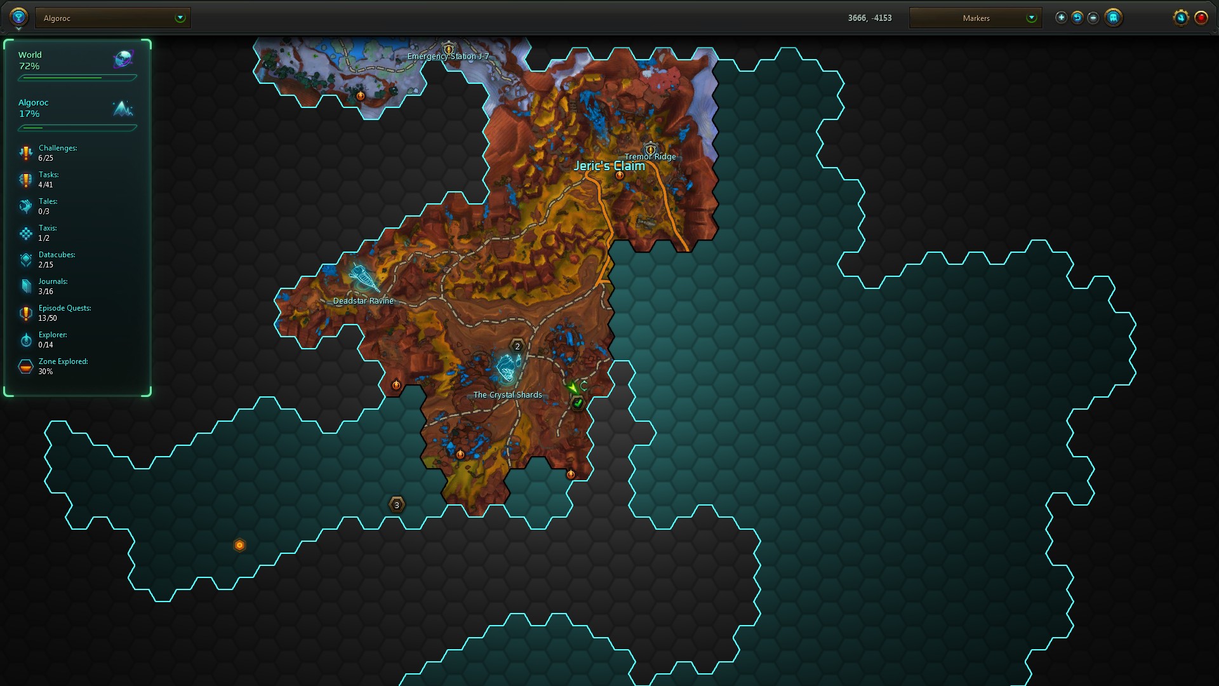Select the Datacubes 2/15 count
The width and height of the screenshot is (1219, 686).
(x=46, y=265)
